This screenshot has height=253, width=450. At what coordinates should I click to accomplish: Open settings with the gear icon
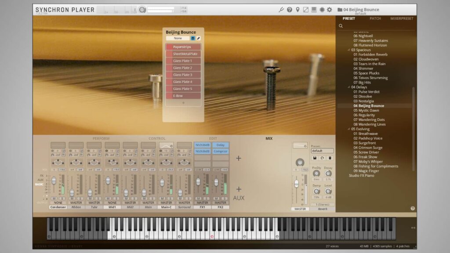(330, 10)
